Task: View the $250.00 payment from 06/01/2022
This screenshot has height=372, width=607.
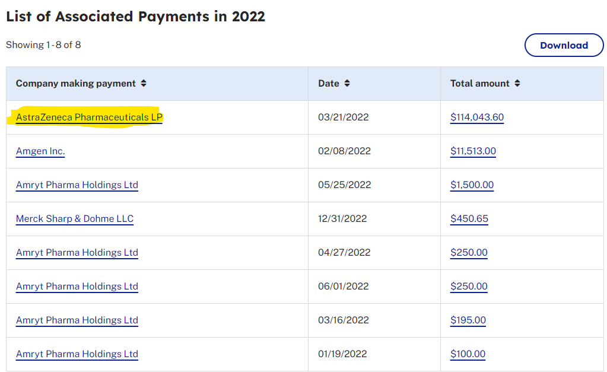Action: 469,287
